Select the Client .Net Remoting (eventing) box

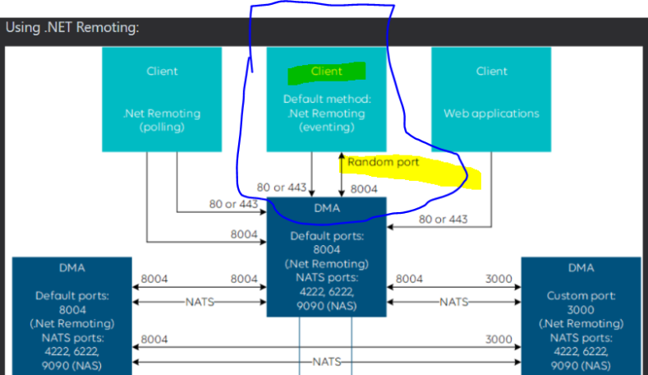pyautogui.click(x=327, y=100)
